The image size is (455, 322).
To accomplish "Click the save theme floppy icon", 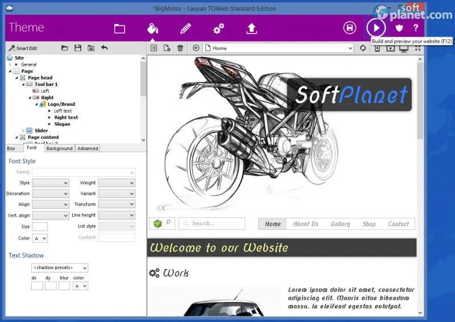I will pyautogui.click(x=78, y=48).
